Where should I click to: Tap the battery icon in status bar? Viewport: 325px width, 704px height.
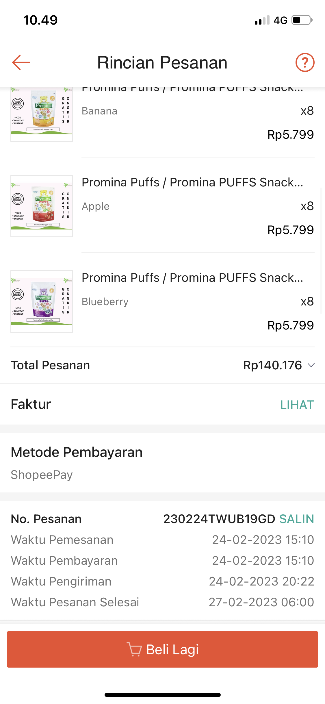[x=302, y=20]
